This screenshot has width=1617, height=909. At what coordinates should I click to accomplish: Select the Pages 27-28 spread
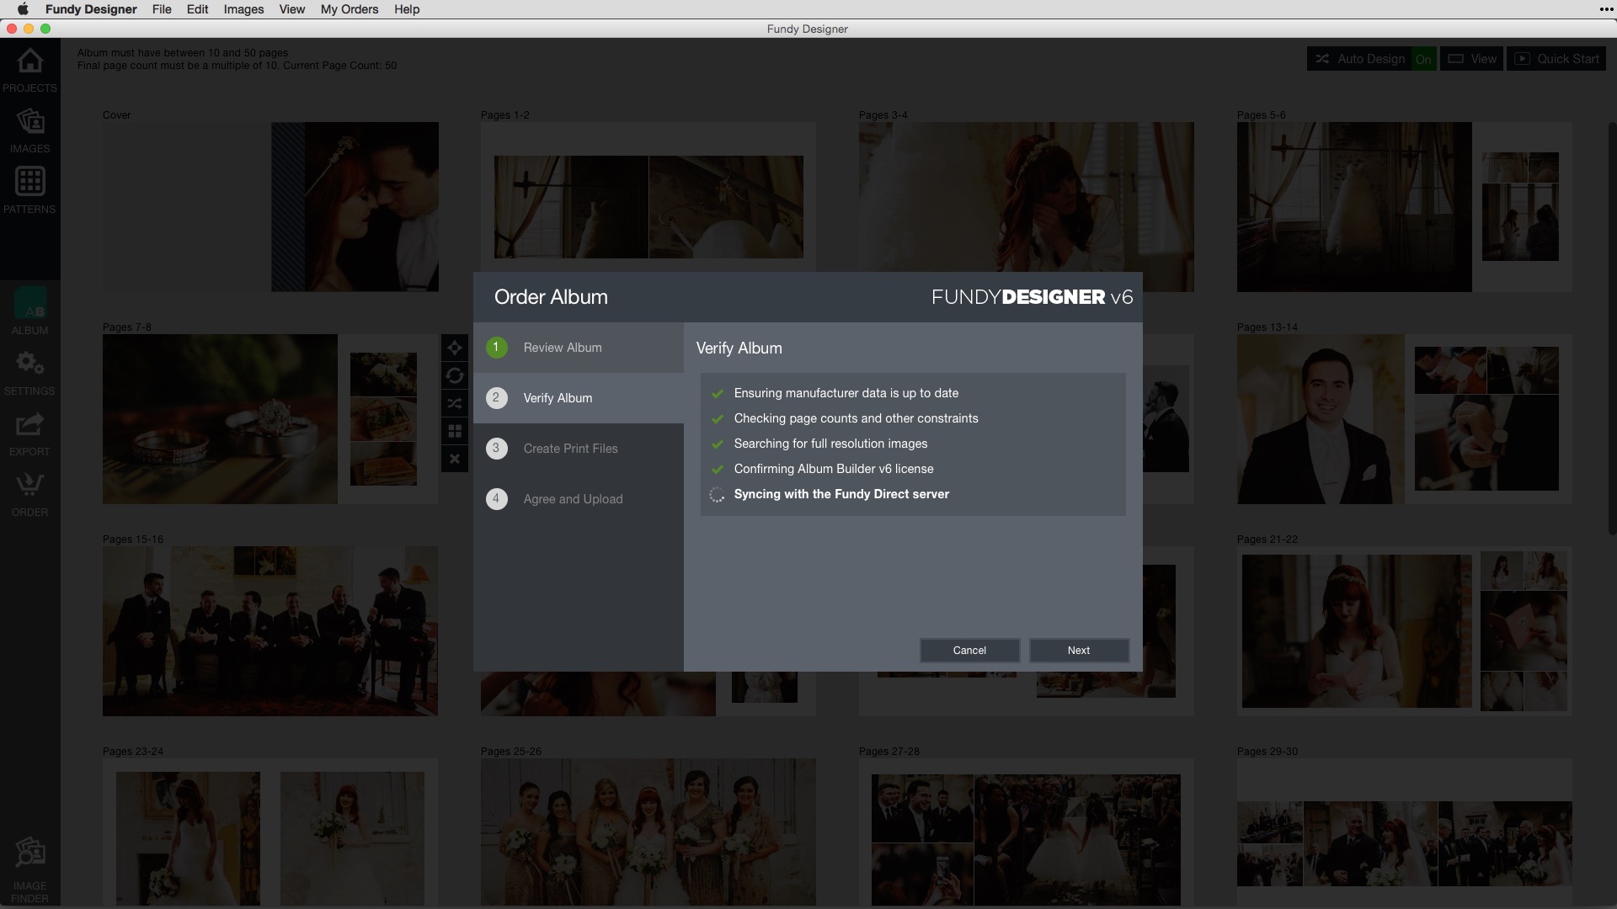tap(1026, 832)
